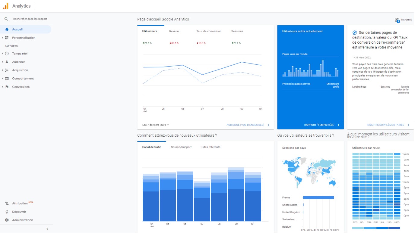418x233 pixels.
Task: Click the "Switzerland" country label
Action: click(x=289, y=219)
